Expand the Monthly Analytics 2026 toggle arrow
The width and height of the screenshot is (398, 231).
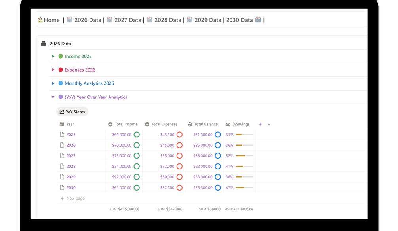click(x=53, y=83)
